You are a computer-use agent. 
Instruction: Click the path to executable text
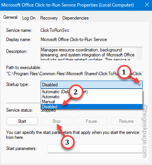point(74,74)
